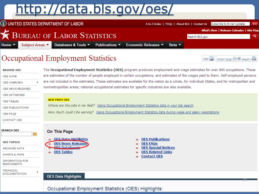This screenshot has width=259, height=194.
Task: Open the Subject Areas dropdown
Action: point(35,45)
